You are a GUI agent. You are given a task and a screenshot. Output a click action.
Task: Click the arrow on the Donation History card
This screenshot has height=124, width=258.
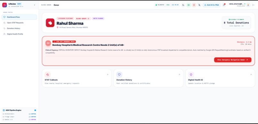[x=179, y=75]
